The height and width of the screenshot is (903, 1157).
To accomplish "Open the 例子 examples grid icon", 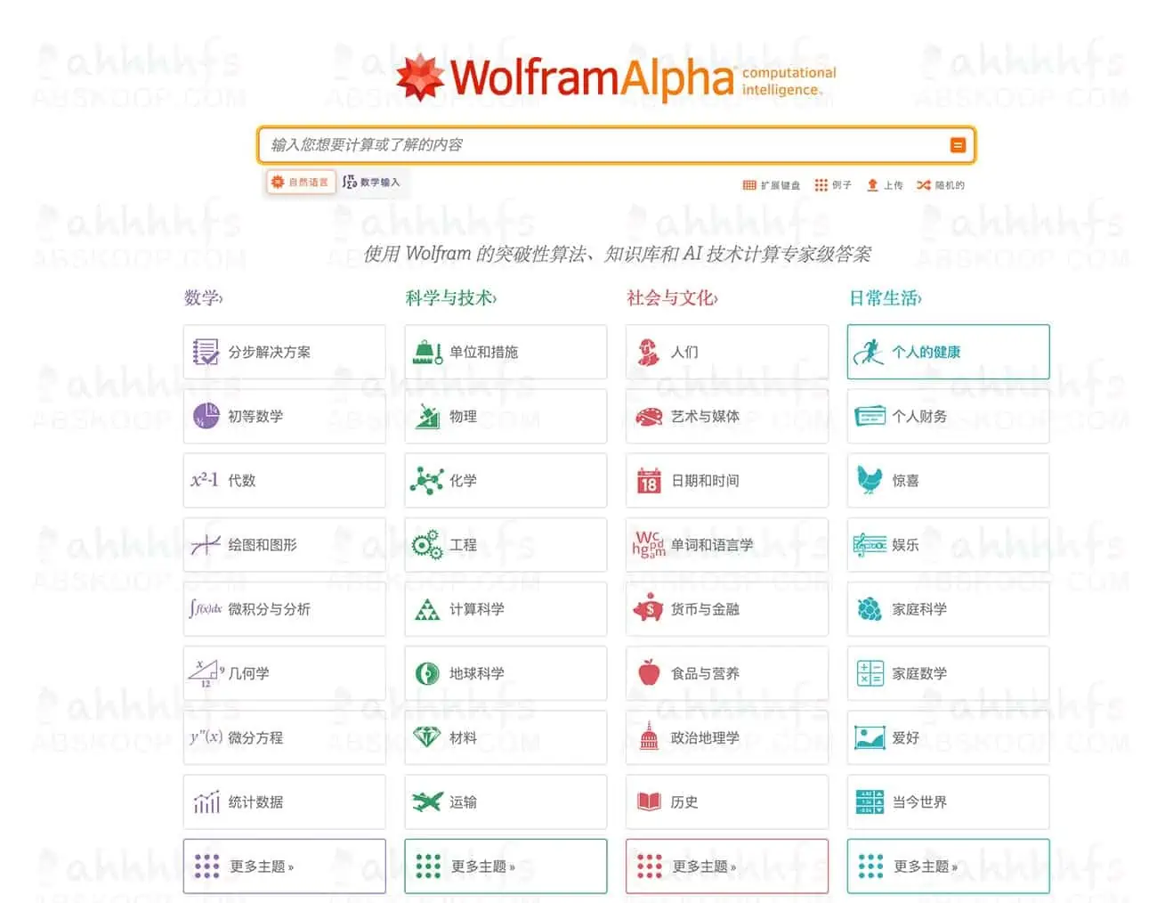I will pos(821,184).
